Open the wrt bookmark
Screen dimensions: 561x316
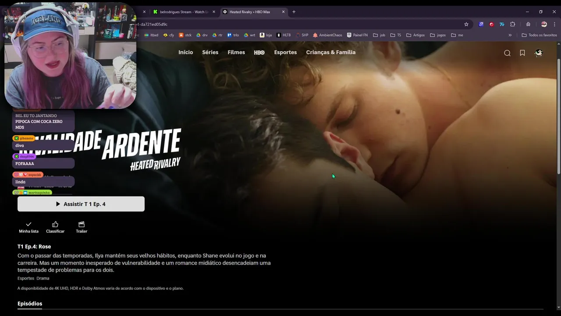tap(250, 35)
